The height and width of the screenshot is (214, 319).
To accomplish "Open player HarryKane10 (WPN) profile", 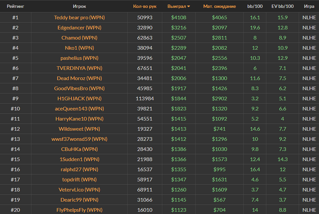I will click(79, 119).
